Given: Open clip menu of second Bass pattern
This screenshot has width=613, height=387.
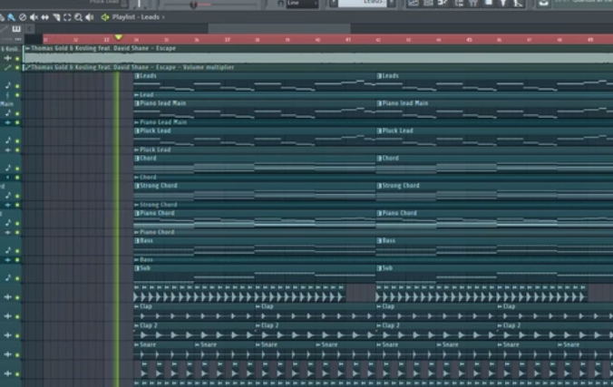Looking at the screenshot, I should coord(379,241).
